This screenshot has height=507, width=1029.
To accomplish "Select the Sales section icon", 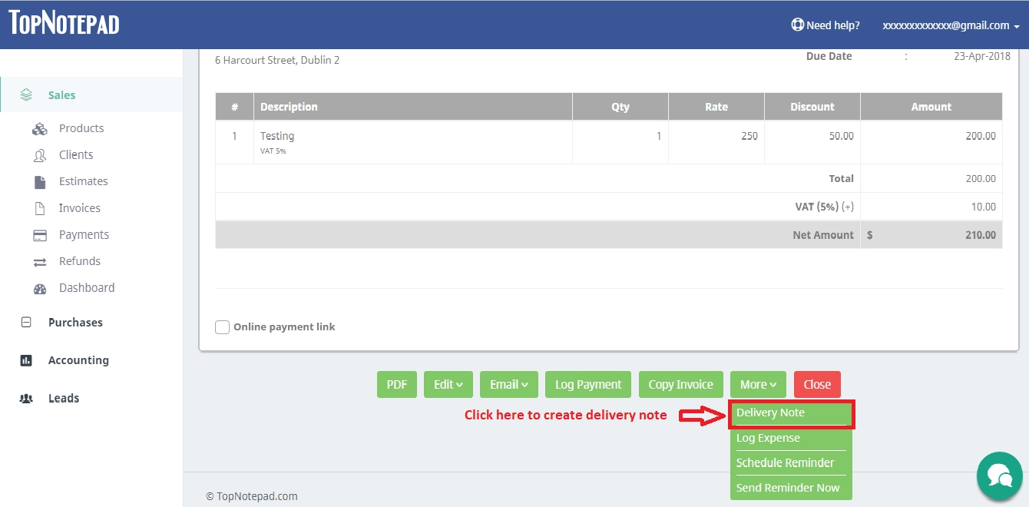I will [x=26, y=94].
